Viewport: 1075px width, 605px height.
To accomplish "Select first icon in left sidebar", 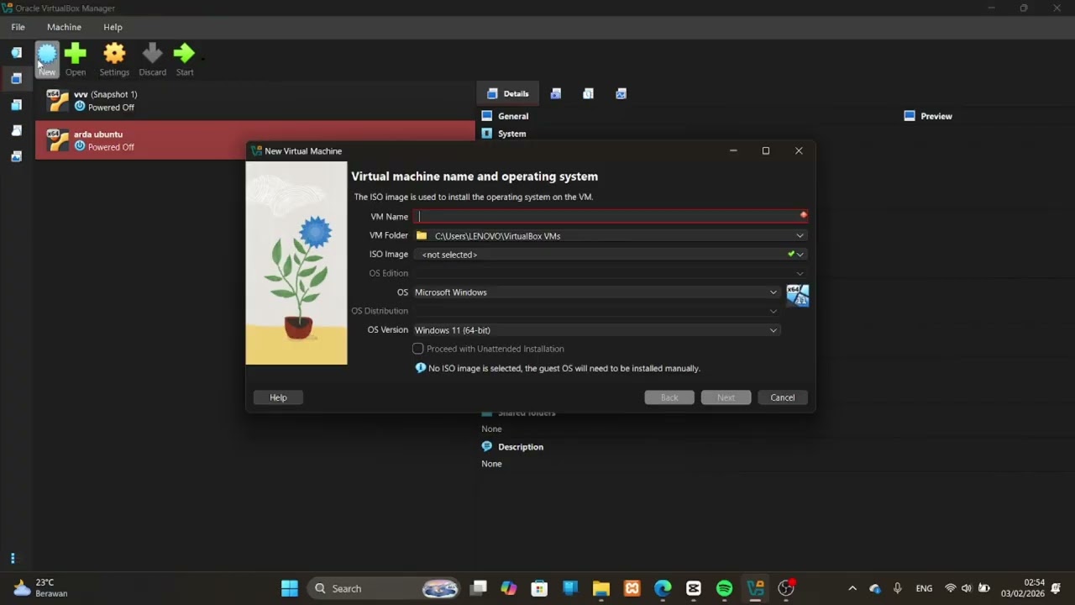I will [16, 53].
